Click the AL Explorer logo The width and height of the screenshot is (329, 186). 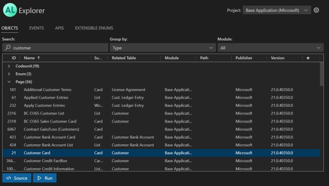9,10
